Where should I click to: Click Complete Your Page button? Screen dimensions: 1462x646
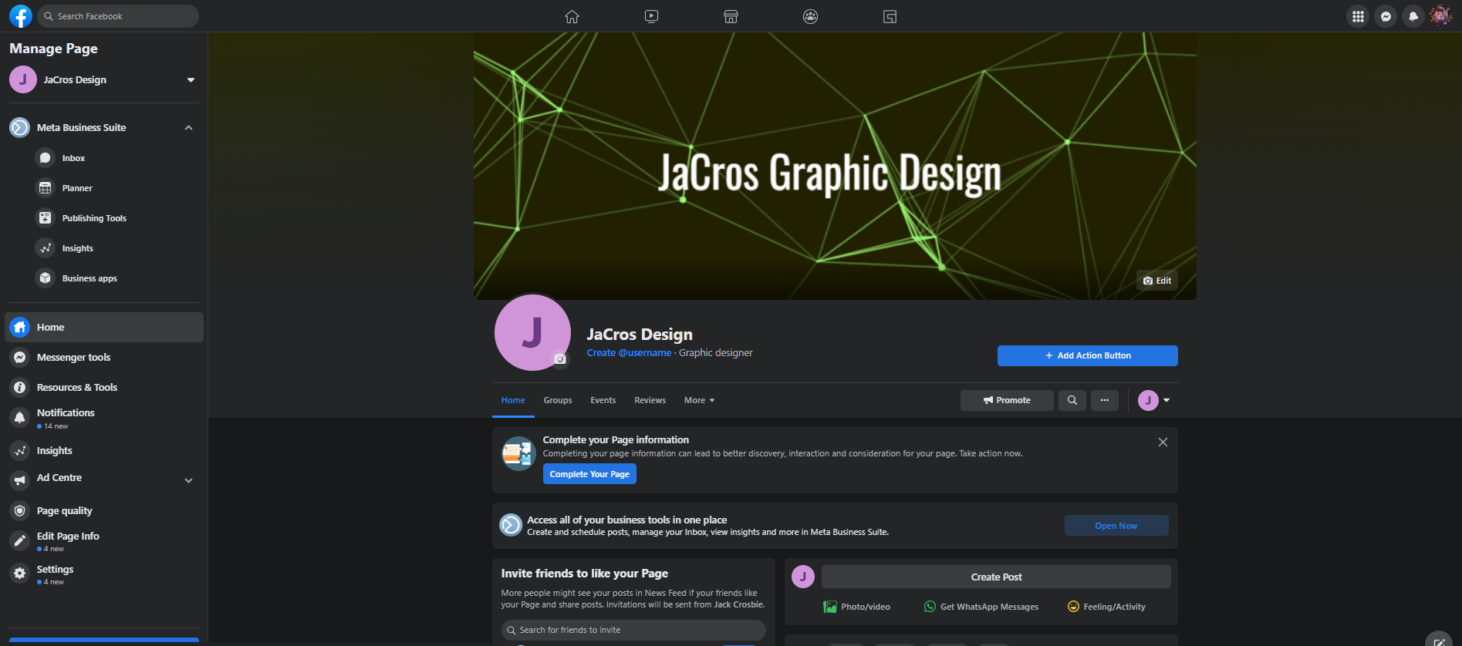pyautogui.click(x=589, y=474)
